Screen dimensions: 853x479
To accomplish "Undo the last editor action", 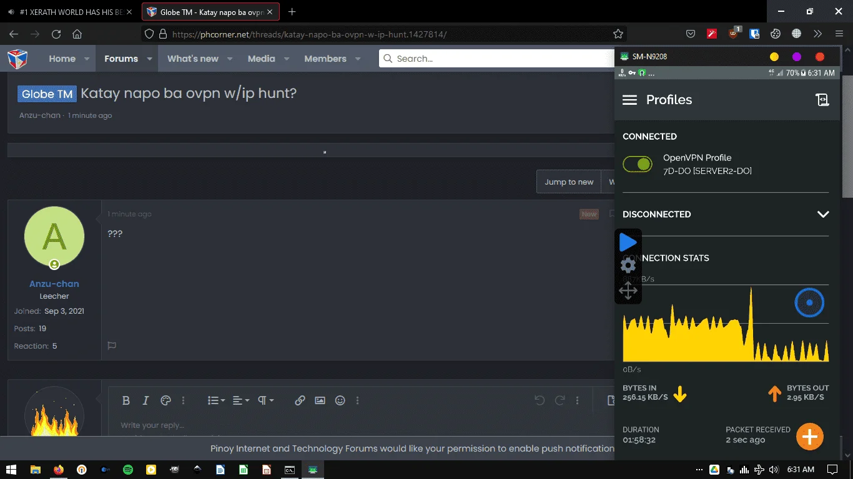I will (x=540, y=400).
